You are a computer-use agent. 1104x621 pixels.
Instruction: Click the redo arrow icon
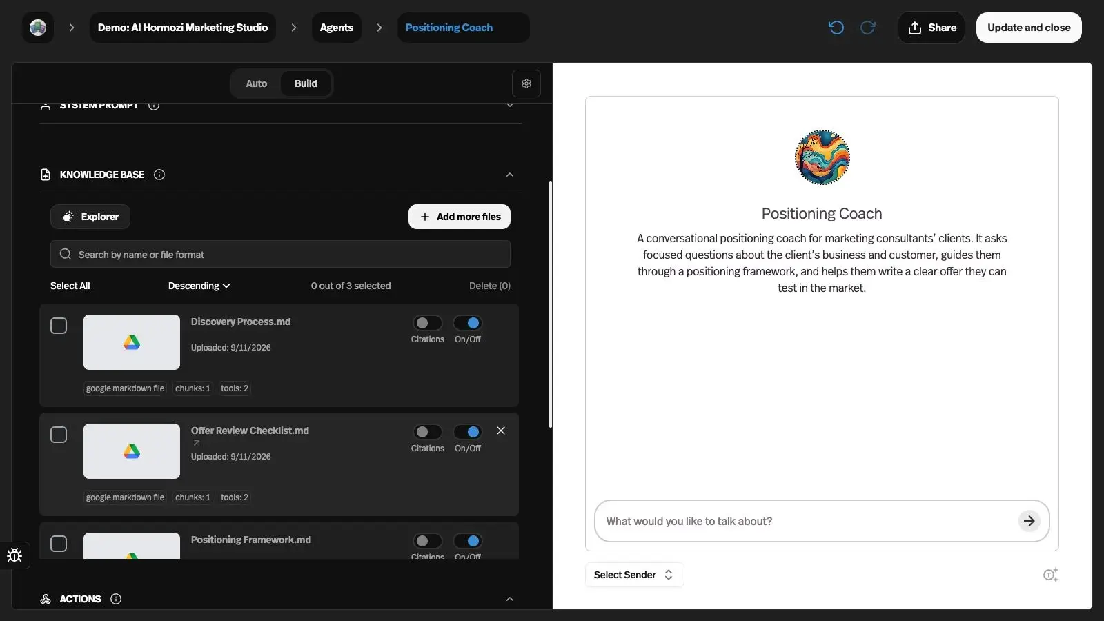pos(868,28)
